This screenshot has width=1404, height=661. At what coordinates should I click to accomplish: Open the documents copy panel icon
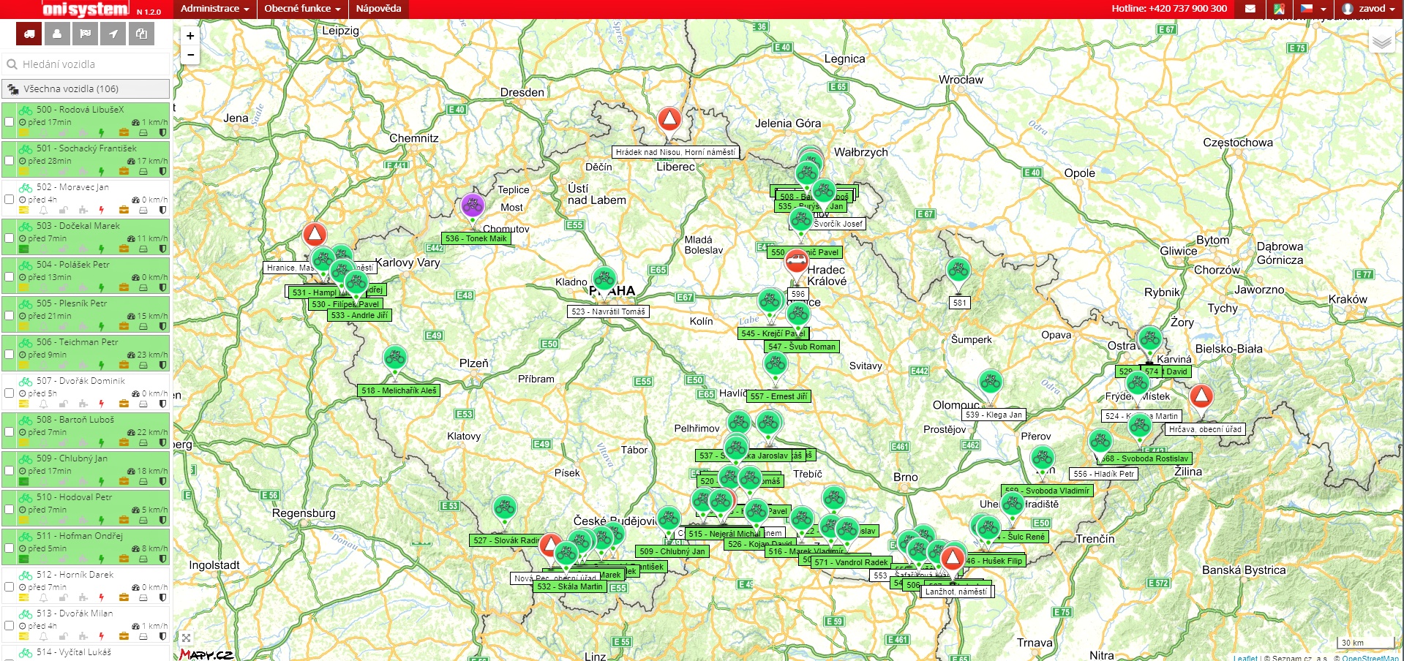141,34
